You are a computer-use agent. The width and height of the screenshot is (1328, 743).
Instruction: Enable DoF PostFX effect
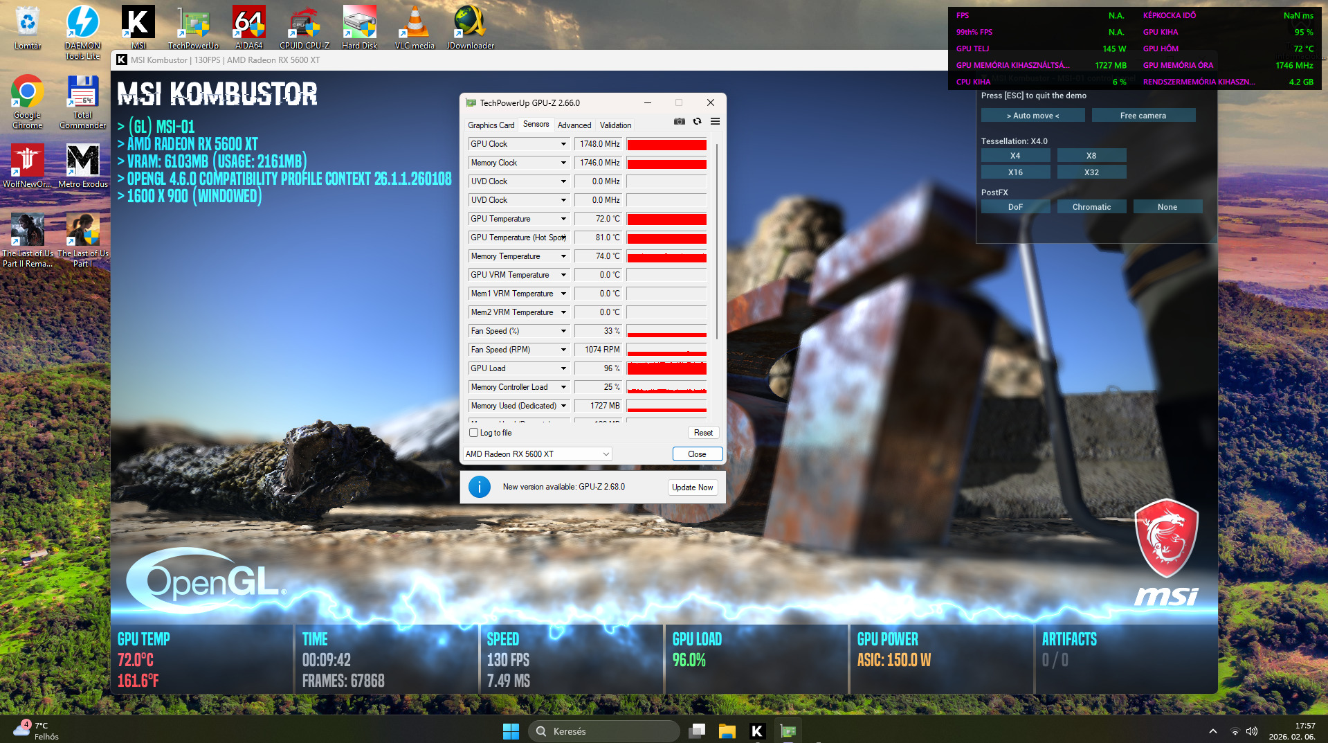pos(1015,207)
